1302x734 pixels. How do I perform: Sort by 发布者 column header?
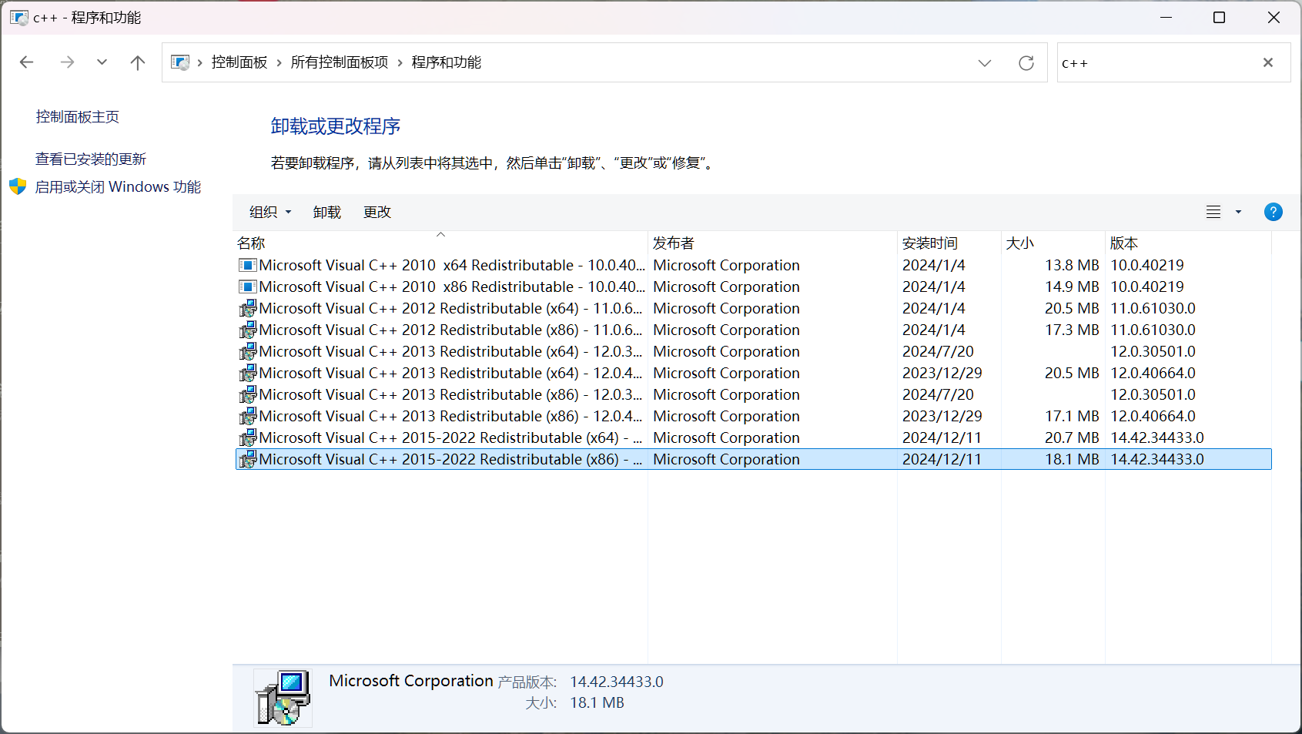tap(772, 243)
